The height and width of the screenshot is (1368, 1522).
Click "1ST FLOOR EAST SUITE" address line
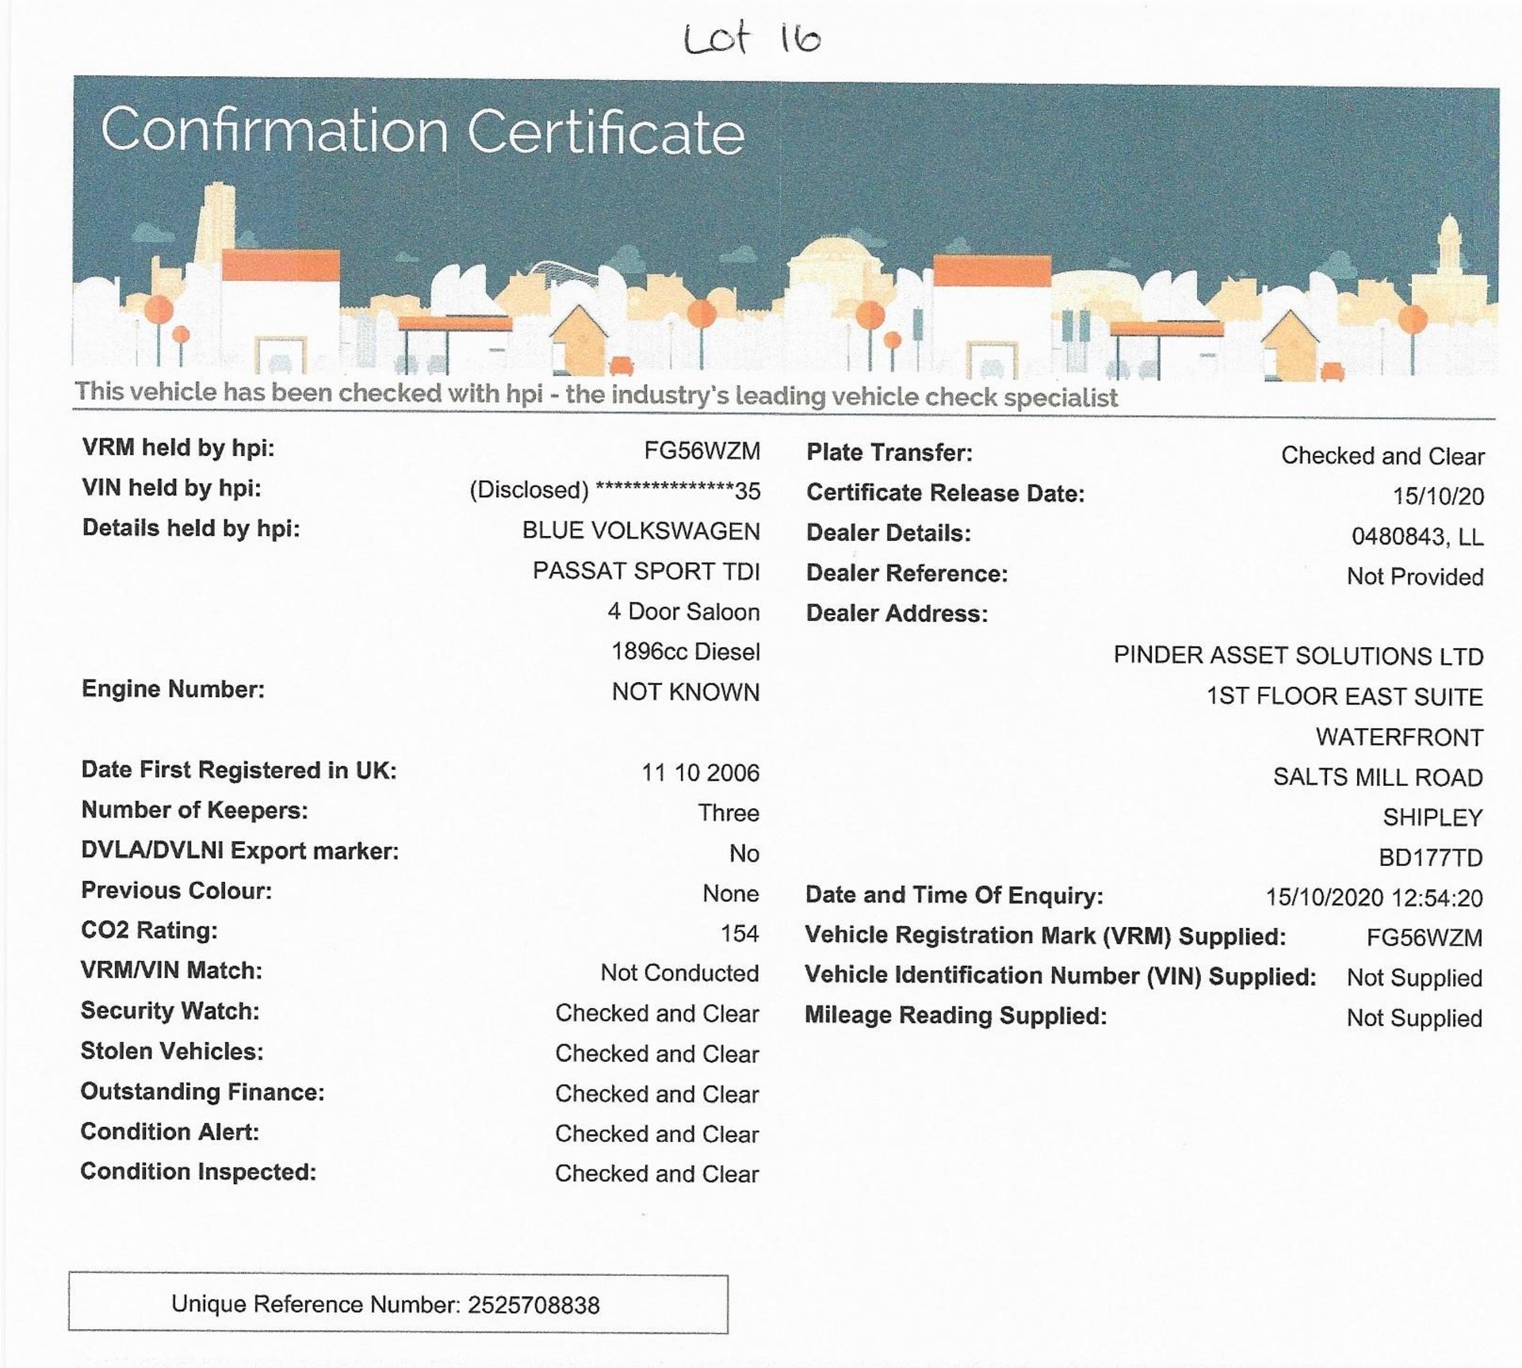1344,697
